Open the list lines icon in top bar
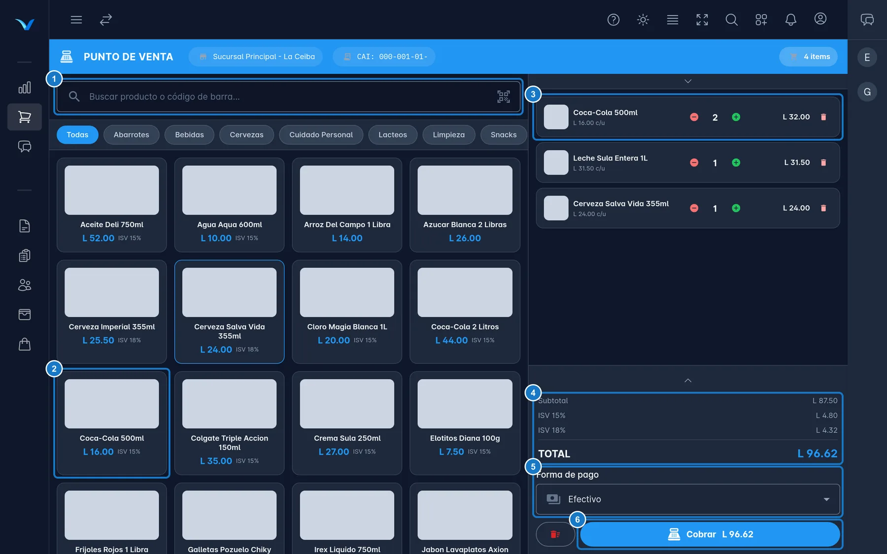 tap(673, 20)
